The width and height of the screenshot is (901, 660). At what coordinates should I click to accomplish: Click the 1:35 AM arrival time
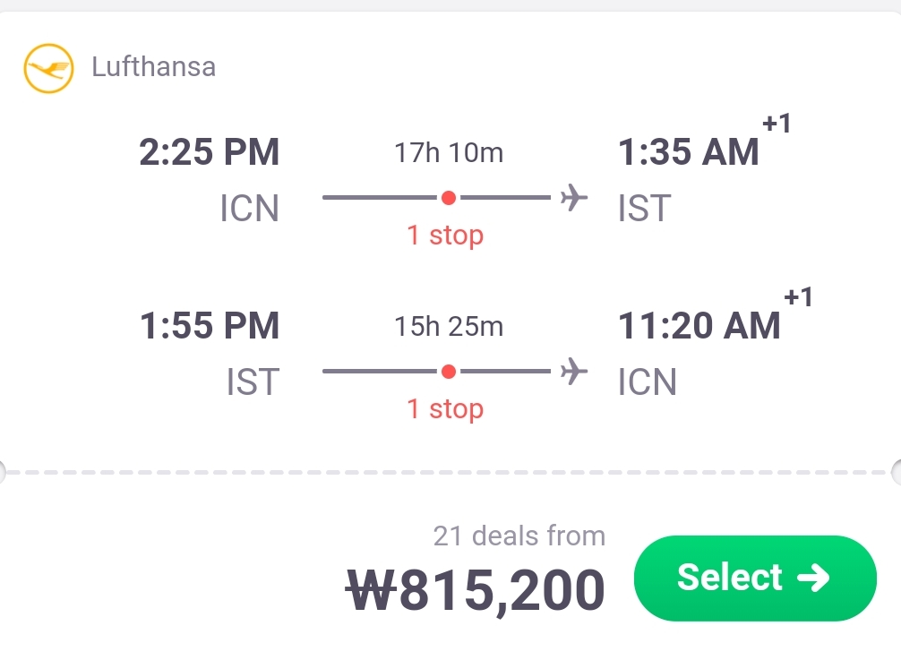[688, 153]
